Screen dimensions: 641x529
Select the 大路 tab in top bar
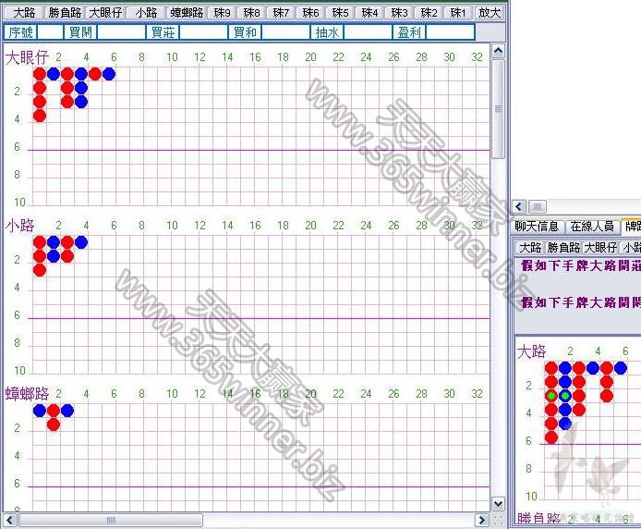(25, 13)
